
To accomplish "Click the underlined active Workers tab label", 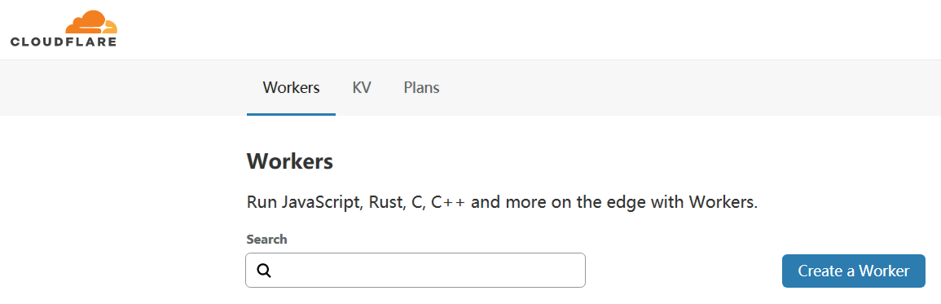I will pyautogui.click(x=291, y=88).
